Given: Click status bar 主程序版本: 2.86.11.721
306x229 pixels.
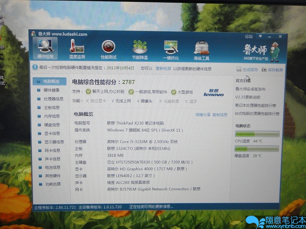Looking at the screenshot, I should click(55, 207).
